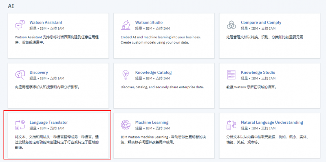The height and width of the screenshot is (162, 326).
Task: Open the Watson Assistant title link
Action: click(x=46, y=22)
